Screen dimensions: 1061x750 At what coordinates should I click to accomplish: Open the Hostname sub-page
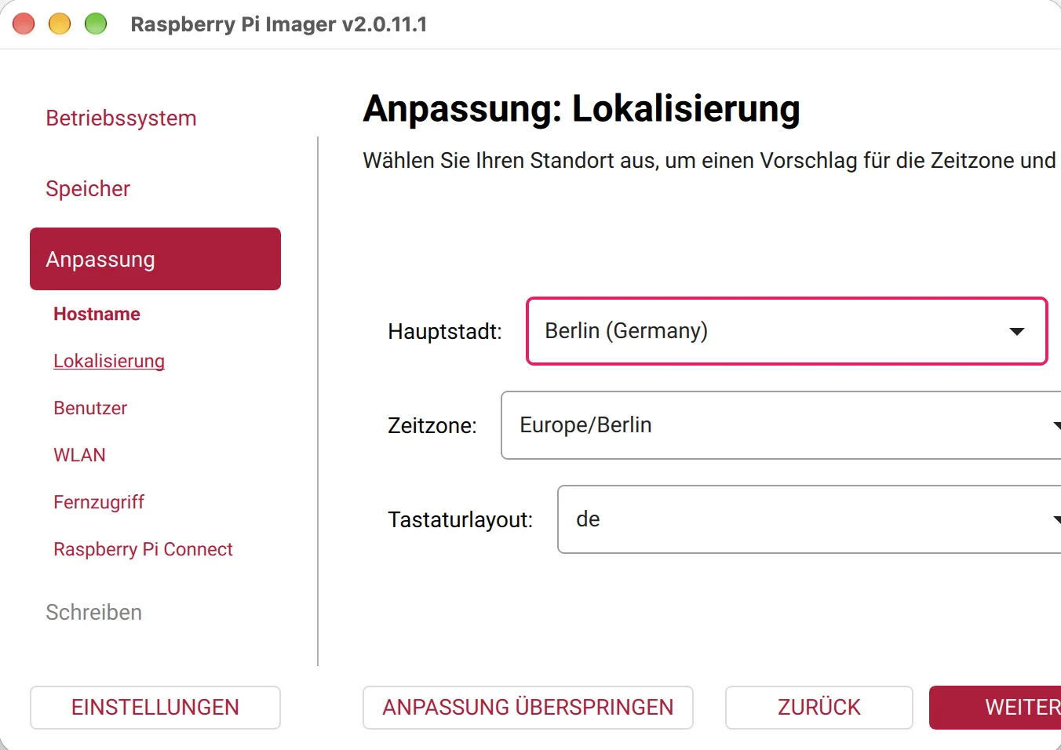(97, 314)
